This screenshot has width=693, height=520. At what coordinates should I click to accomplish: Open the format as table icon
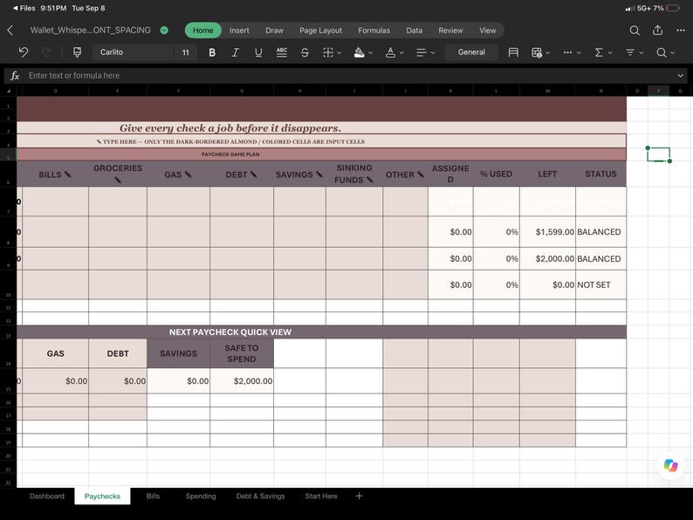pyautogui.click(x=537, y=52)
